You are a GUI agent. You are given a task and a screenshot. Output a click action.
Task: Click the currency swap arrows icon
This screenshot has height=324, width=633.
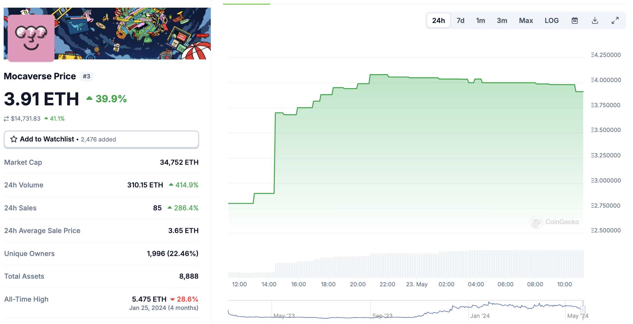(6, 119)
